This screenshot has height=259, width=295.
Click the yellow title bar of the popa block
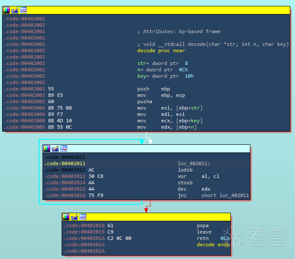coord(146,217)
